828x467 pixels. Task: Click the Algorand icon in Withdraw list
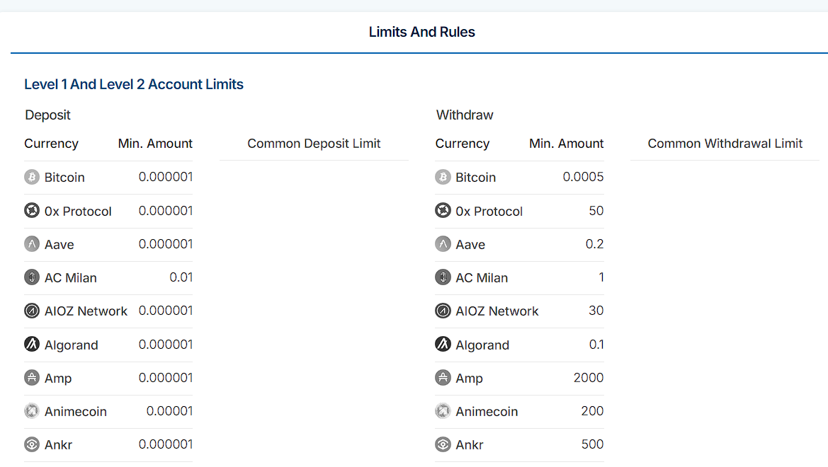point(443,345)
